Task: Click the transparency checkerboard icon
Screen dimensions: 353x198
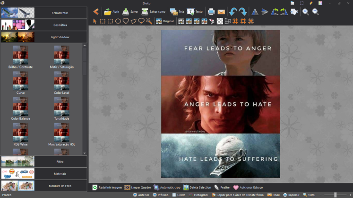Action: coord(220,21)
